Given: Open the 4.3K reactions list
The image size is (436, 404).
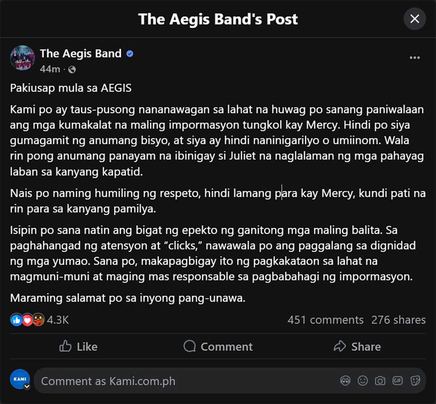Looking at the screenshot, I should tap(58, 320).
